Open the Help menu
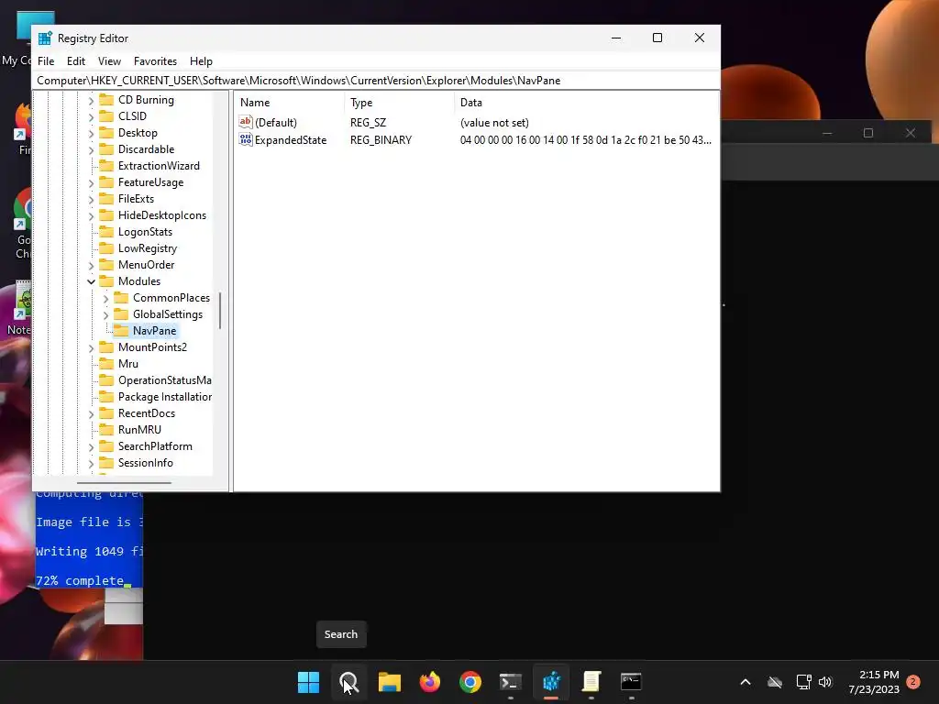The width and height of the screenshot is (939, 704). (x=201, y=61)
